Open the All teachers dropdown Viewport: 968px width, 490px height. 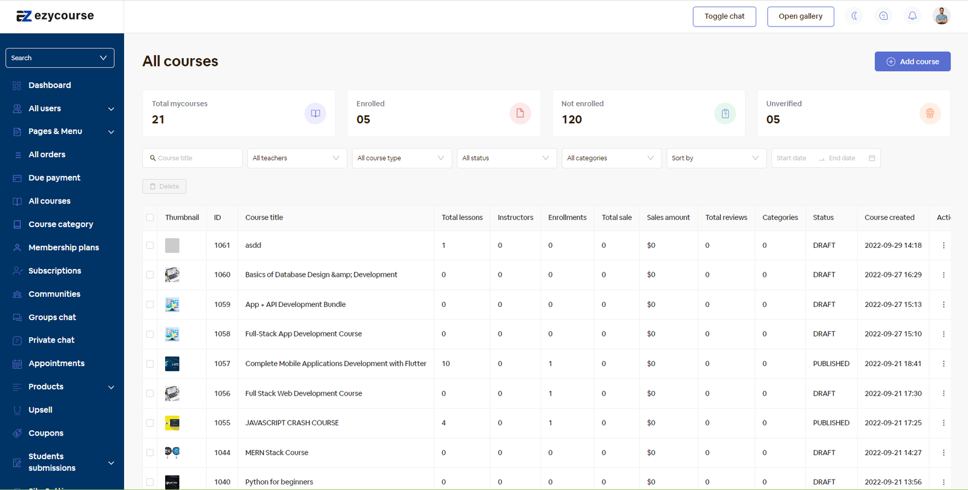point(296,158)
